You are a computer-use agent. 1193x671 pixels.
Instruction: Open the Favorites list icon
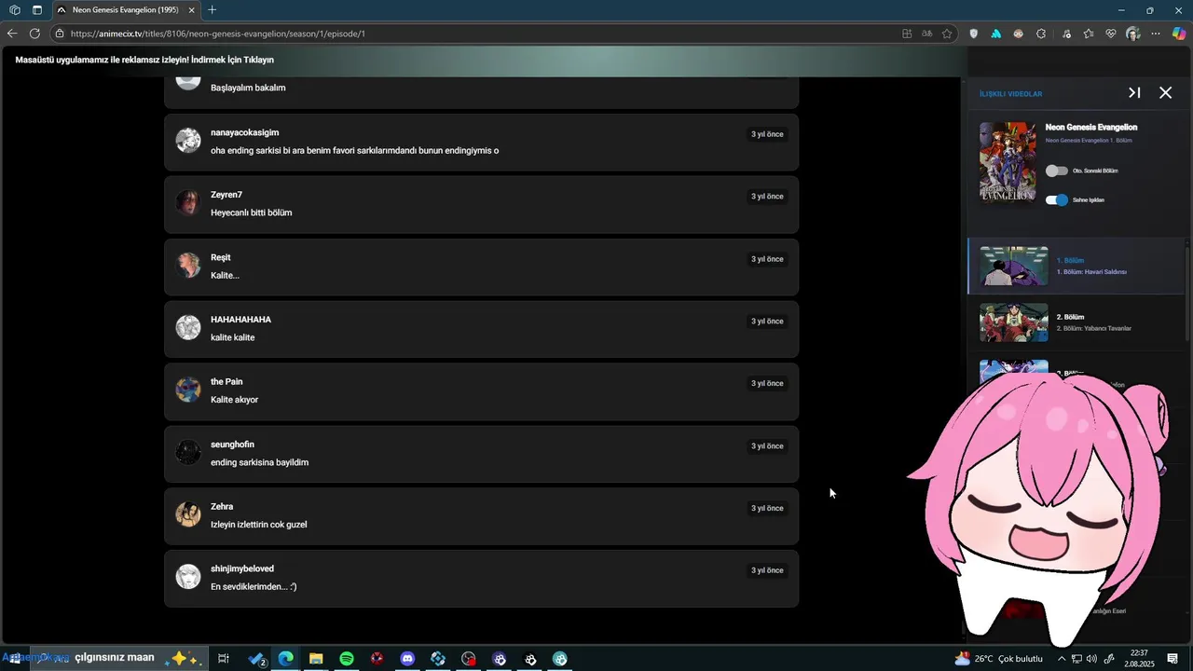(x=1089, y=34)
